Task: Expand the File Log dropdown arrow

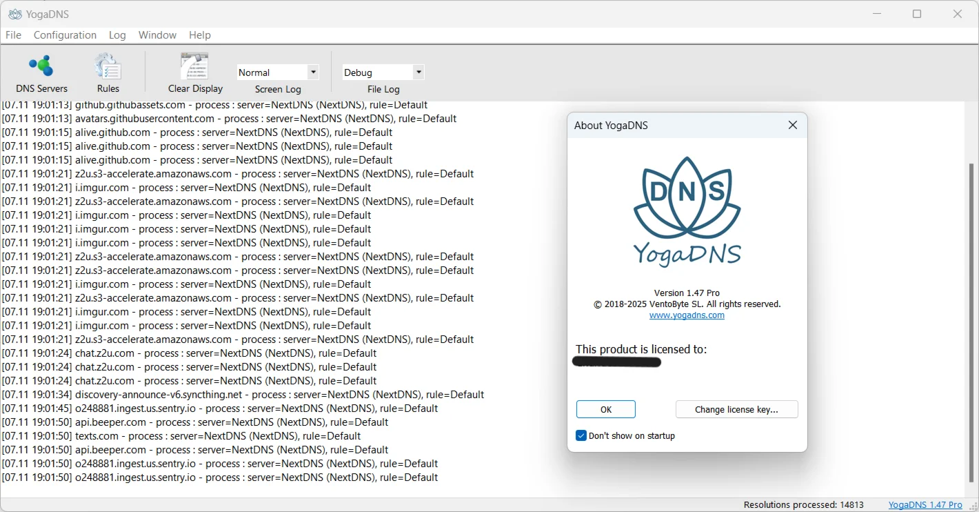Action: [418, 72]
